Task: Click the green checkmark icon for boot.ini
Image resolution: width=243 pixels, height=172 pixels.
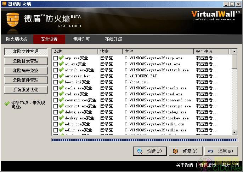Action: tap(61, 82)
